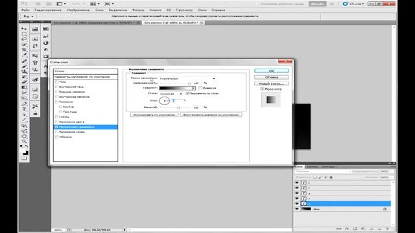Switch to the Каналы tab
The height and width of the screenshot is (233, 415).
[x=313, y=167]
